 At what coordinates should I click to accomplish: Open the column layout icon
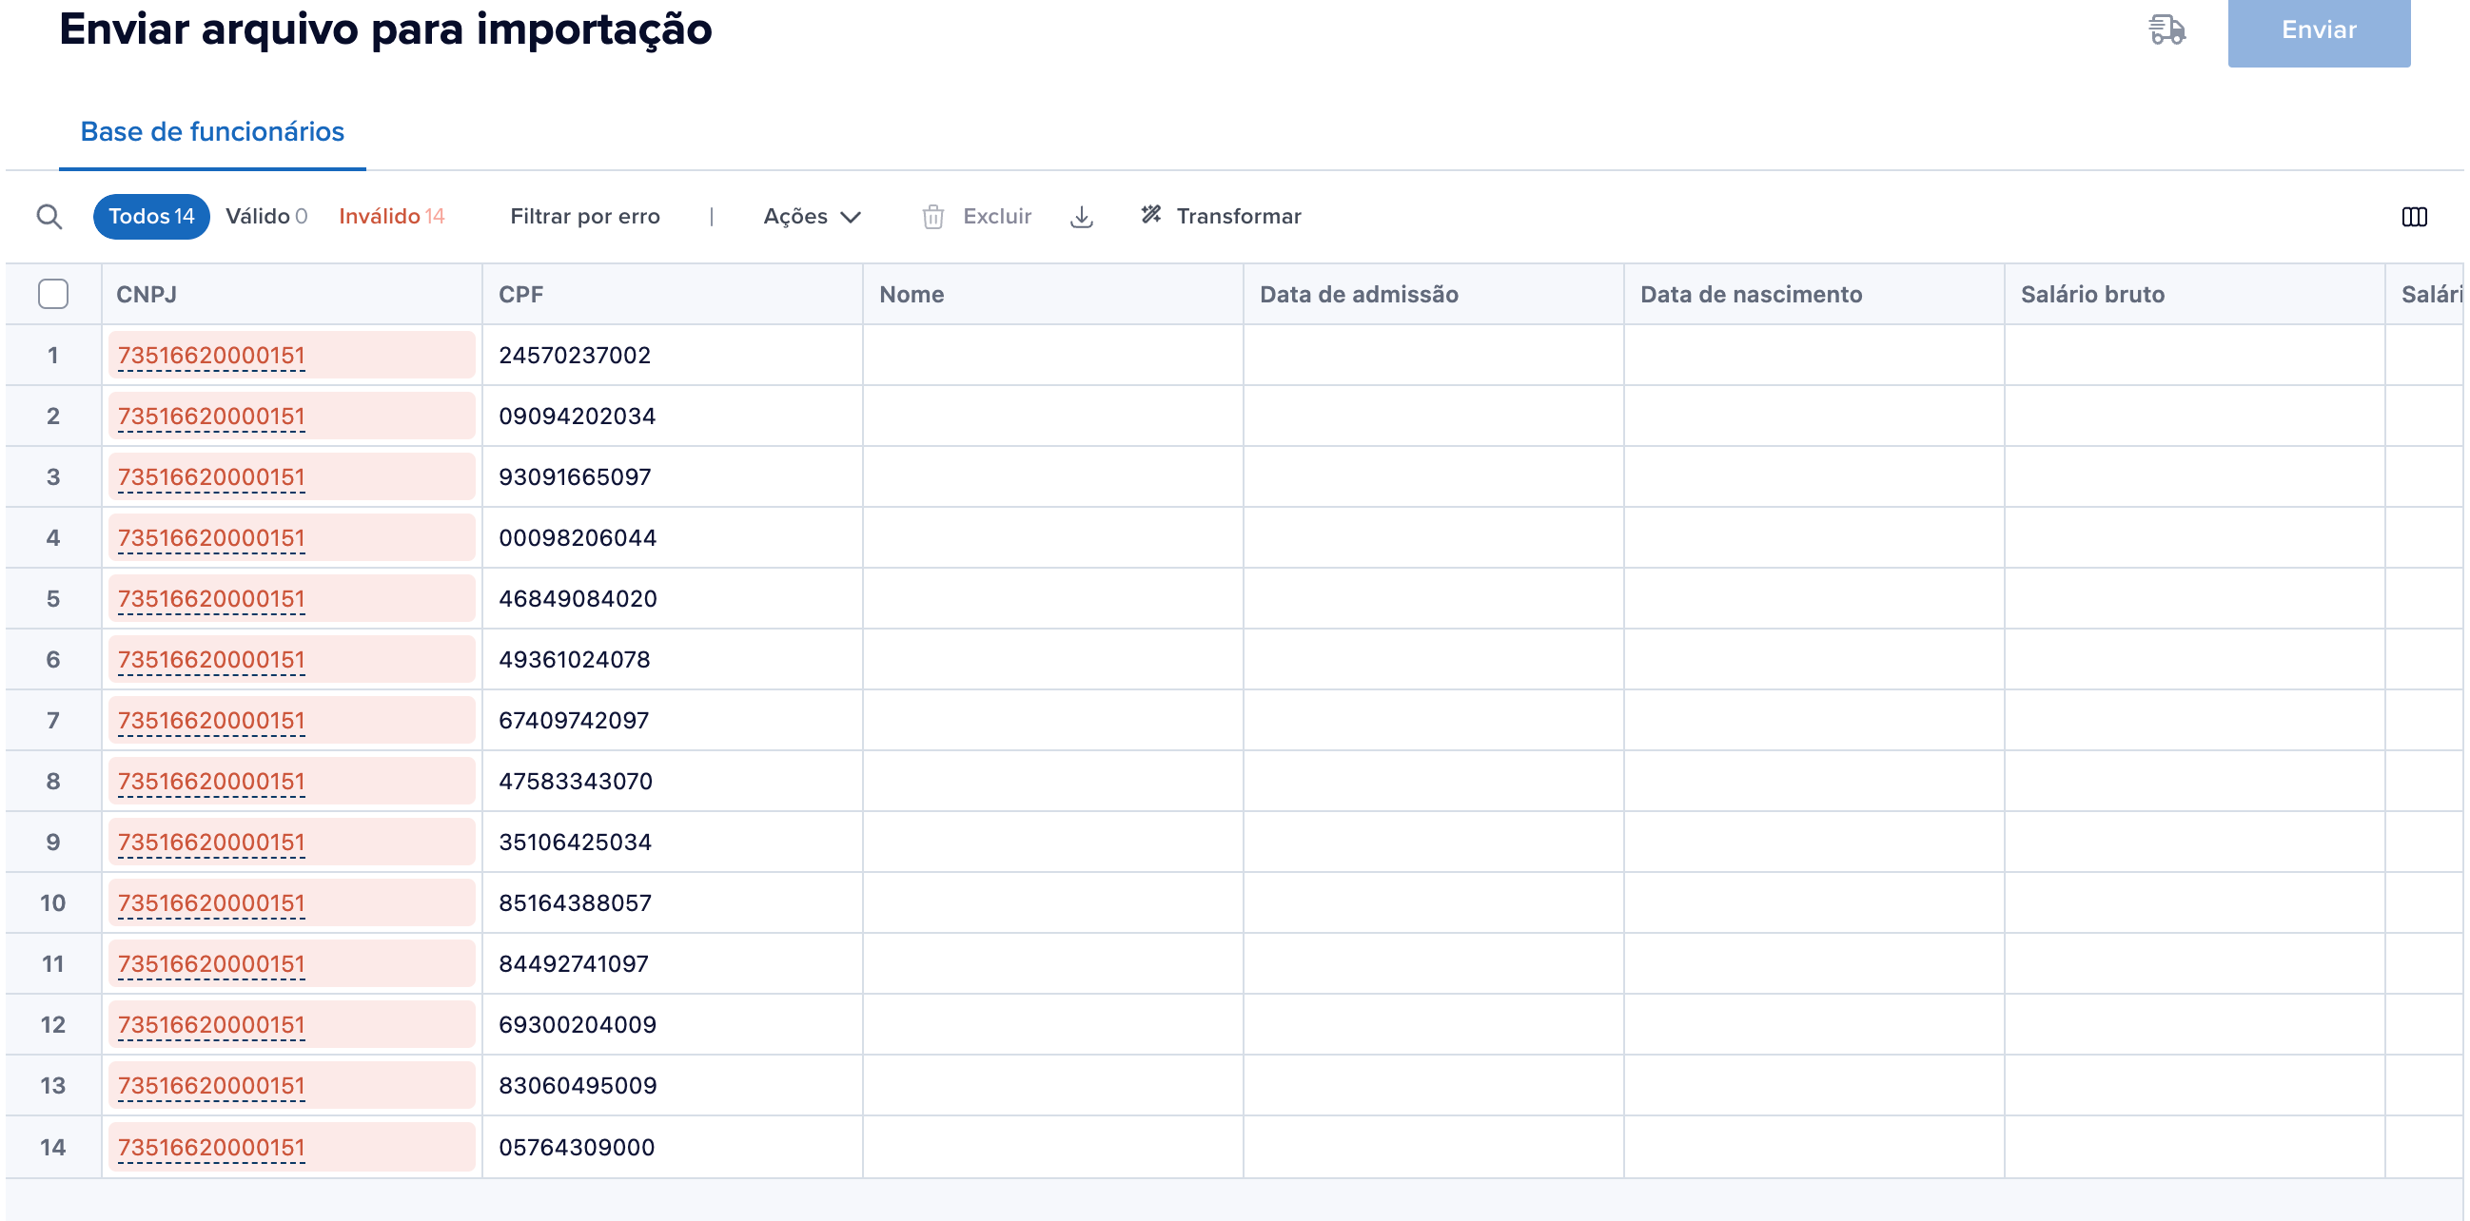[x=2414, y=217]
